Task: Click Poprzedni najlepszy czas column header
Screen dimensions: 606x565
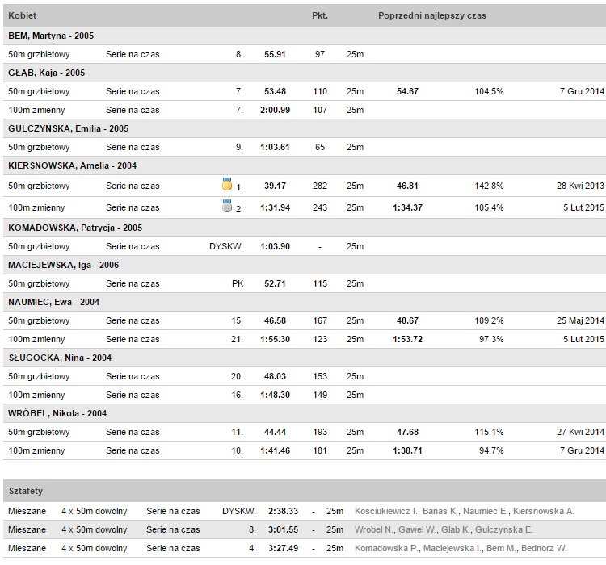Action: pos(432,15)
